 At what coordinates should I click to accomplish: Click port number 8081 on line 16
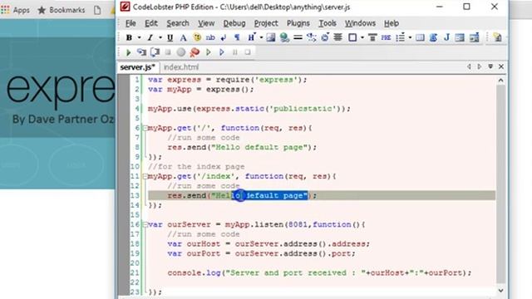tap(298, 224)
